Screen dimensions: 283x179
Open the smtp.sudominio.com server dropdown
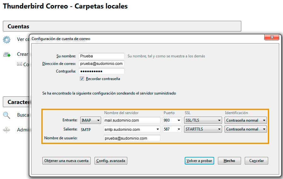pos(158,129)
